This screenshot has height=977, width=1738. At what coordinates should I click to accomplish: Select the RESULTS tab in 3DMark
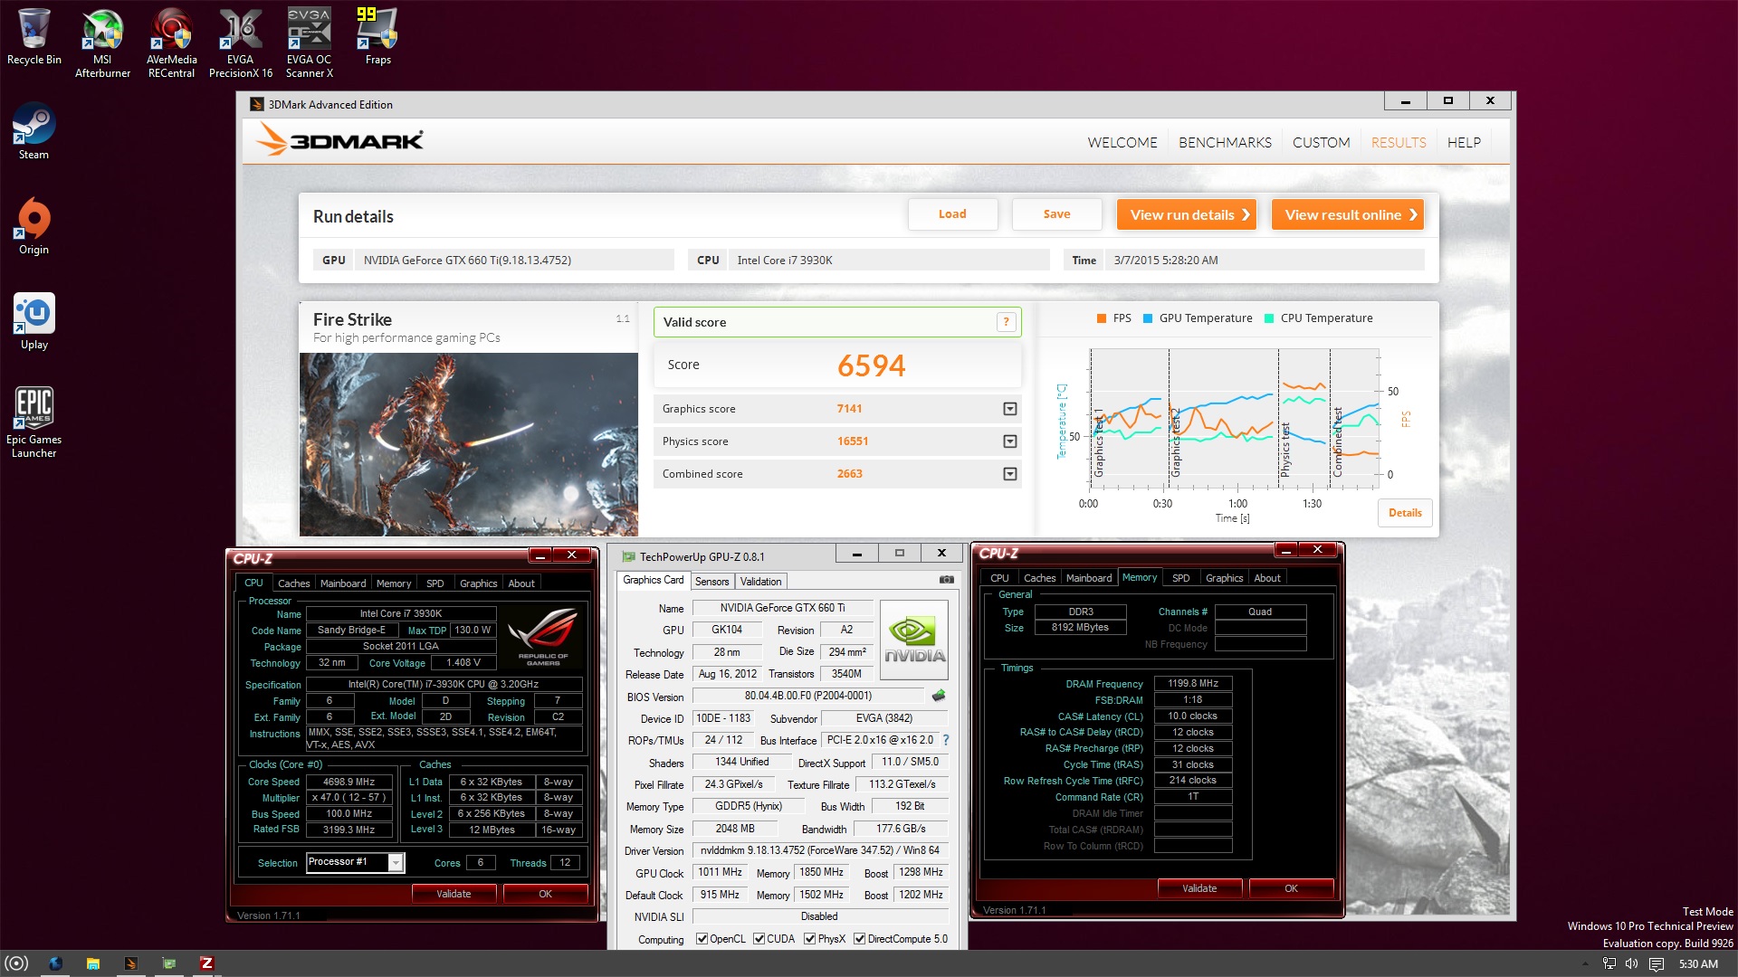point(1399,143)
